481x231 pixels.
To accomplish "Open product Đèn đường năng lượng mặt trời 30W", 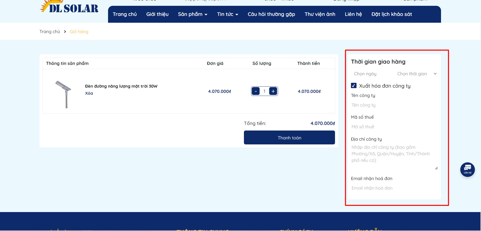I will pyautogui.click(x=121, y=86).
